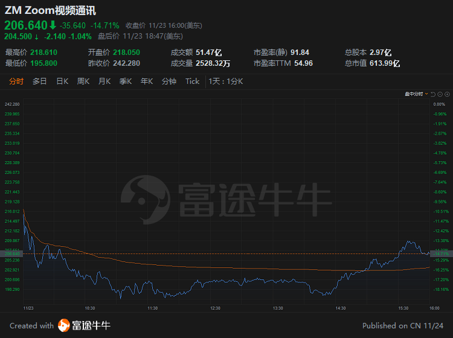
Task: Click the 14:30 marker on time axis
Action: (x=340, y=308)
